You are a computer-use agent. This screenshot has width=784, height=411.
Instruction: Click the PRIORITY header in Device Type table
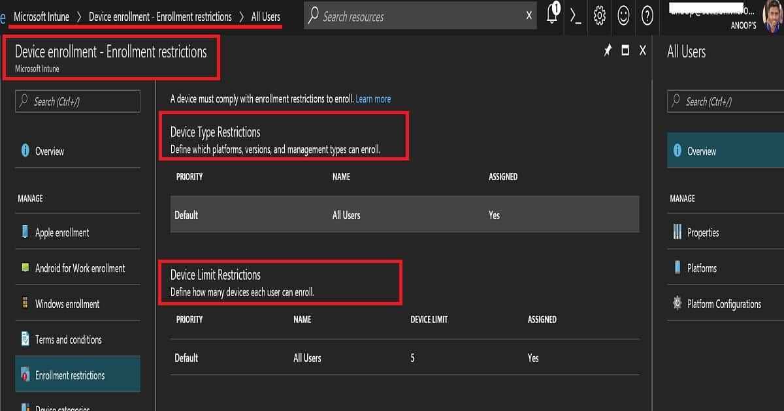tap(189, 177)
